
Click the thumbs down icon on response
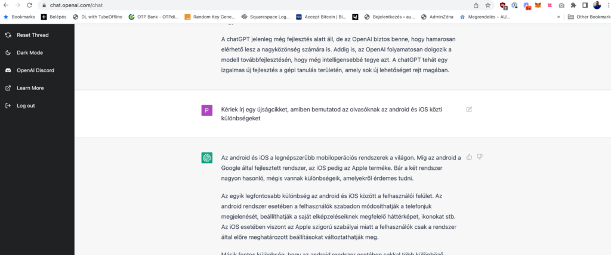(x=479, y=157)
